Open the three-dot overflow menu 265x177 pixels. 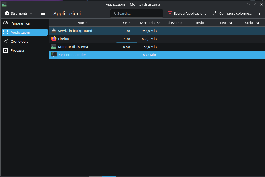(x=259, y=13)
